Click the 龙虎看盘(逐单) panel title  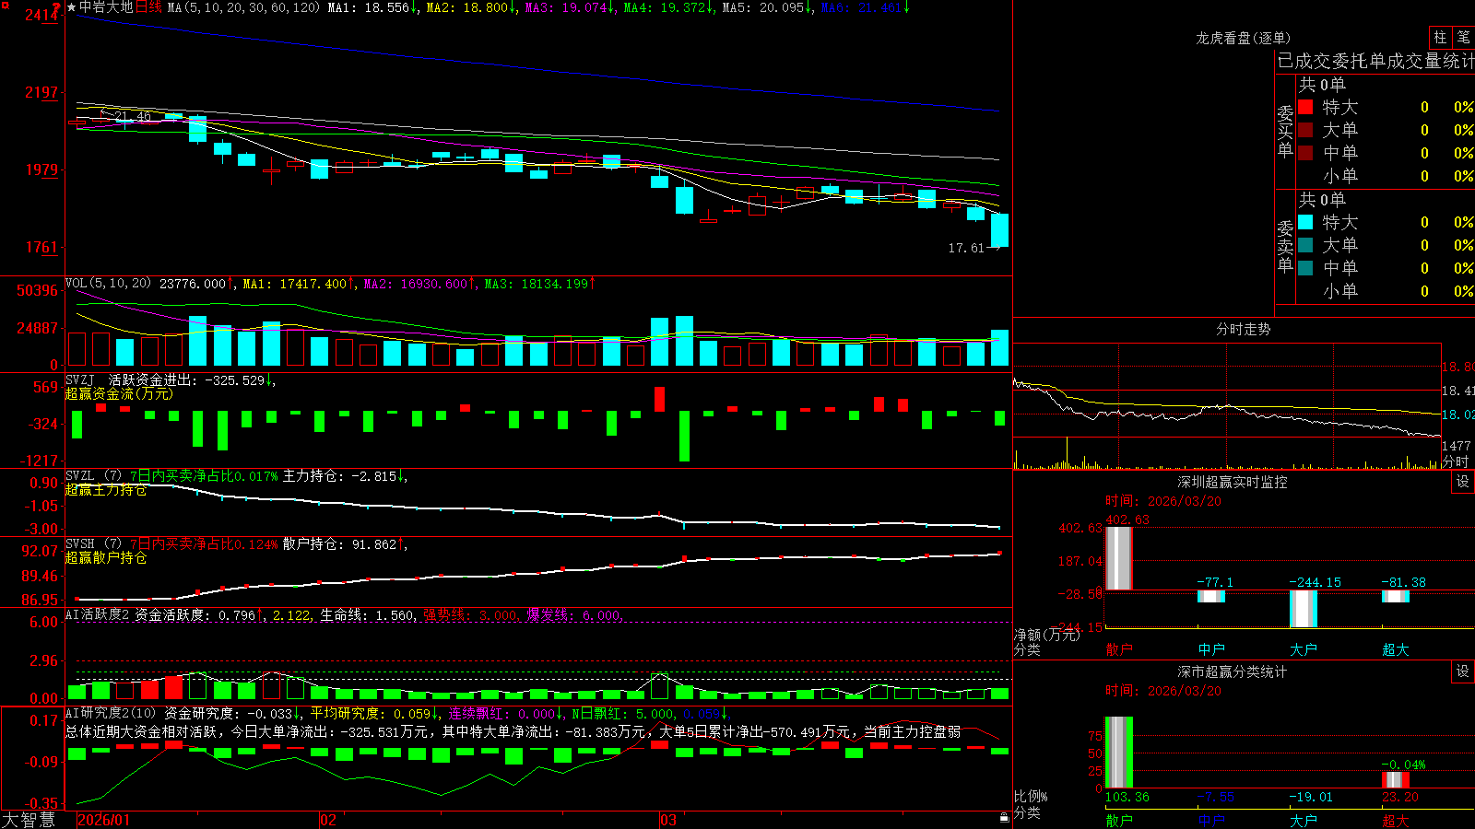pyautogui.click(x=1243, y=38)
